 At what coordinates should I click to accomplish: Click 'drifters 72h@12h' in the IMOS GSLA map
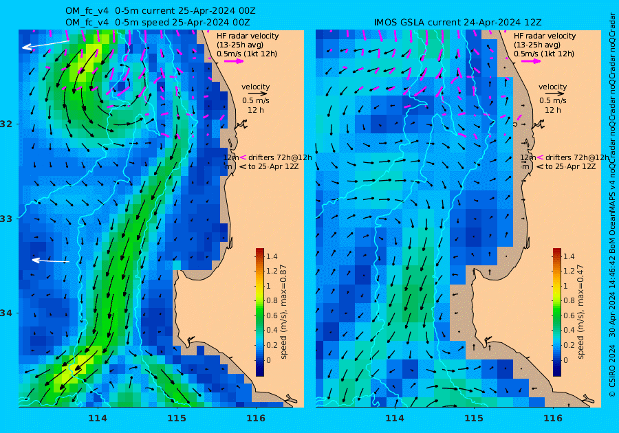(x=577, y=157)
